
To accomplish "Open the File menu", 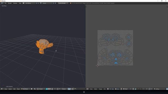I will pyautogui.click(x=5, y=3).
